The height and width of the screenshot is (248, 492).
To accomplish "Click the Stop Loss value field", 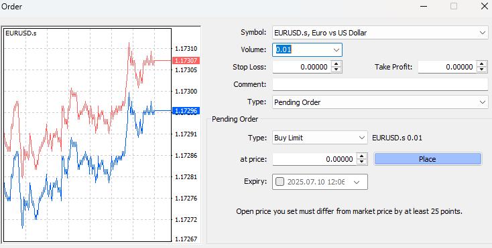I will click(x=302, y=67).
